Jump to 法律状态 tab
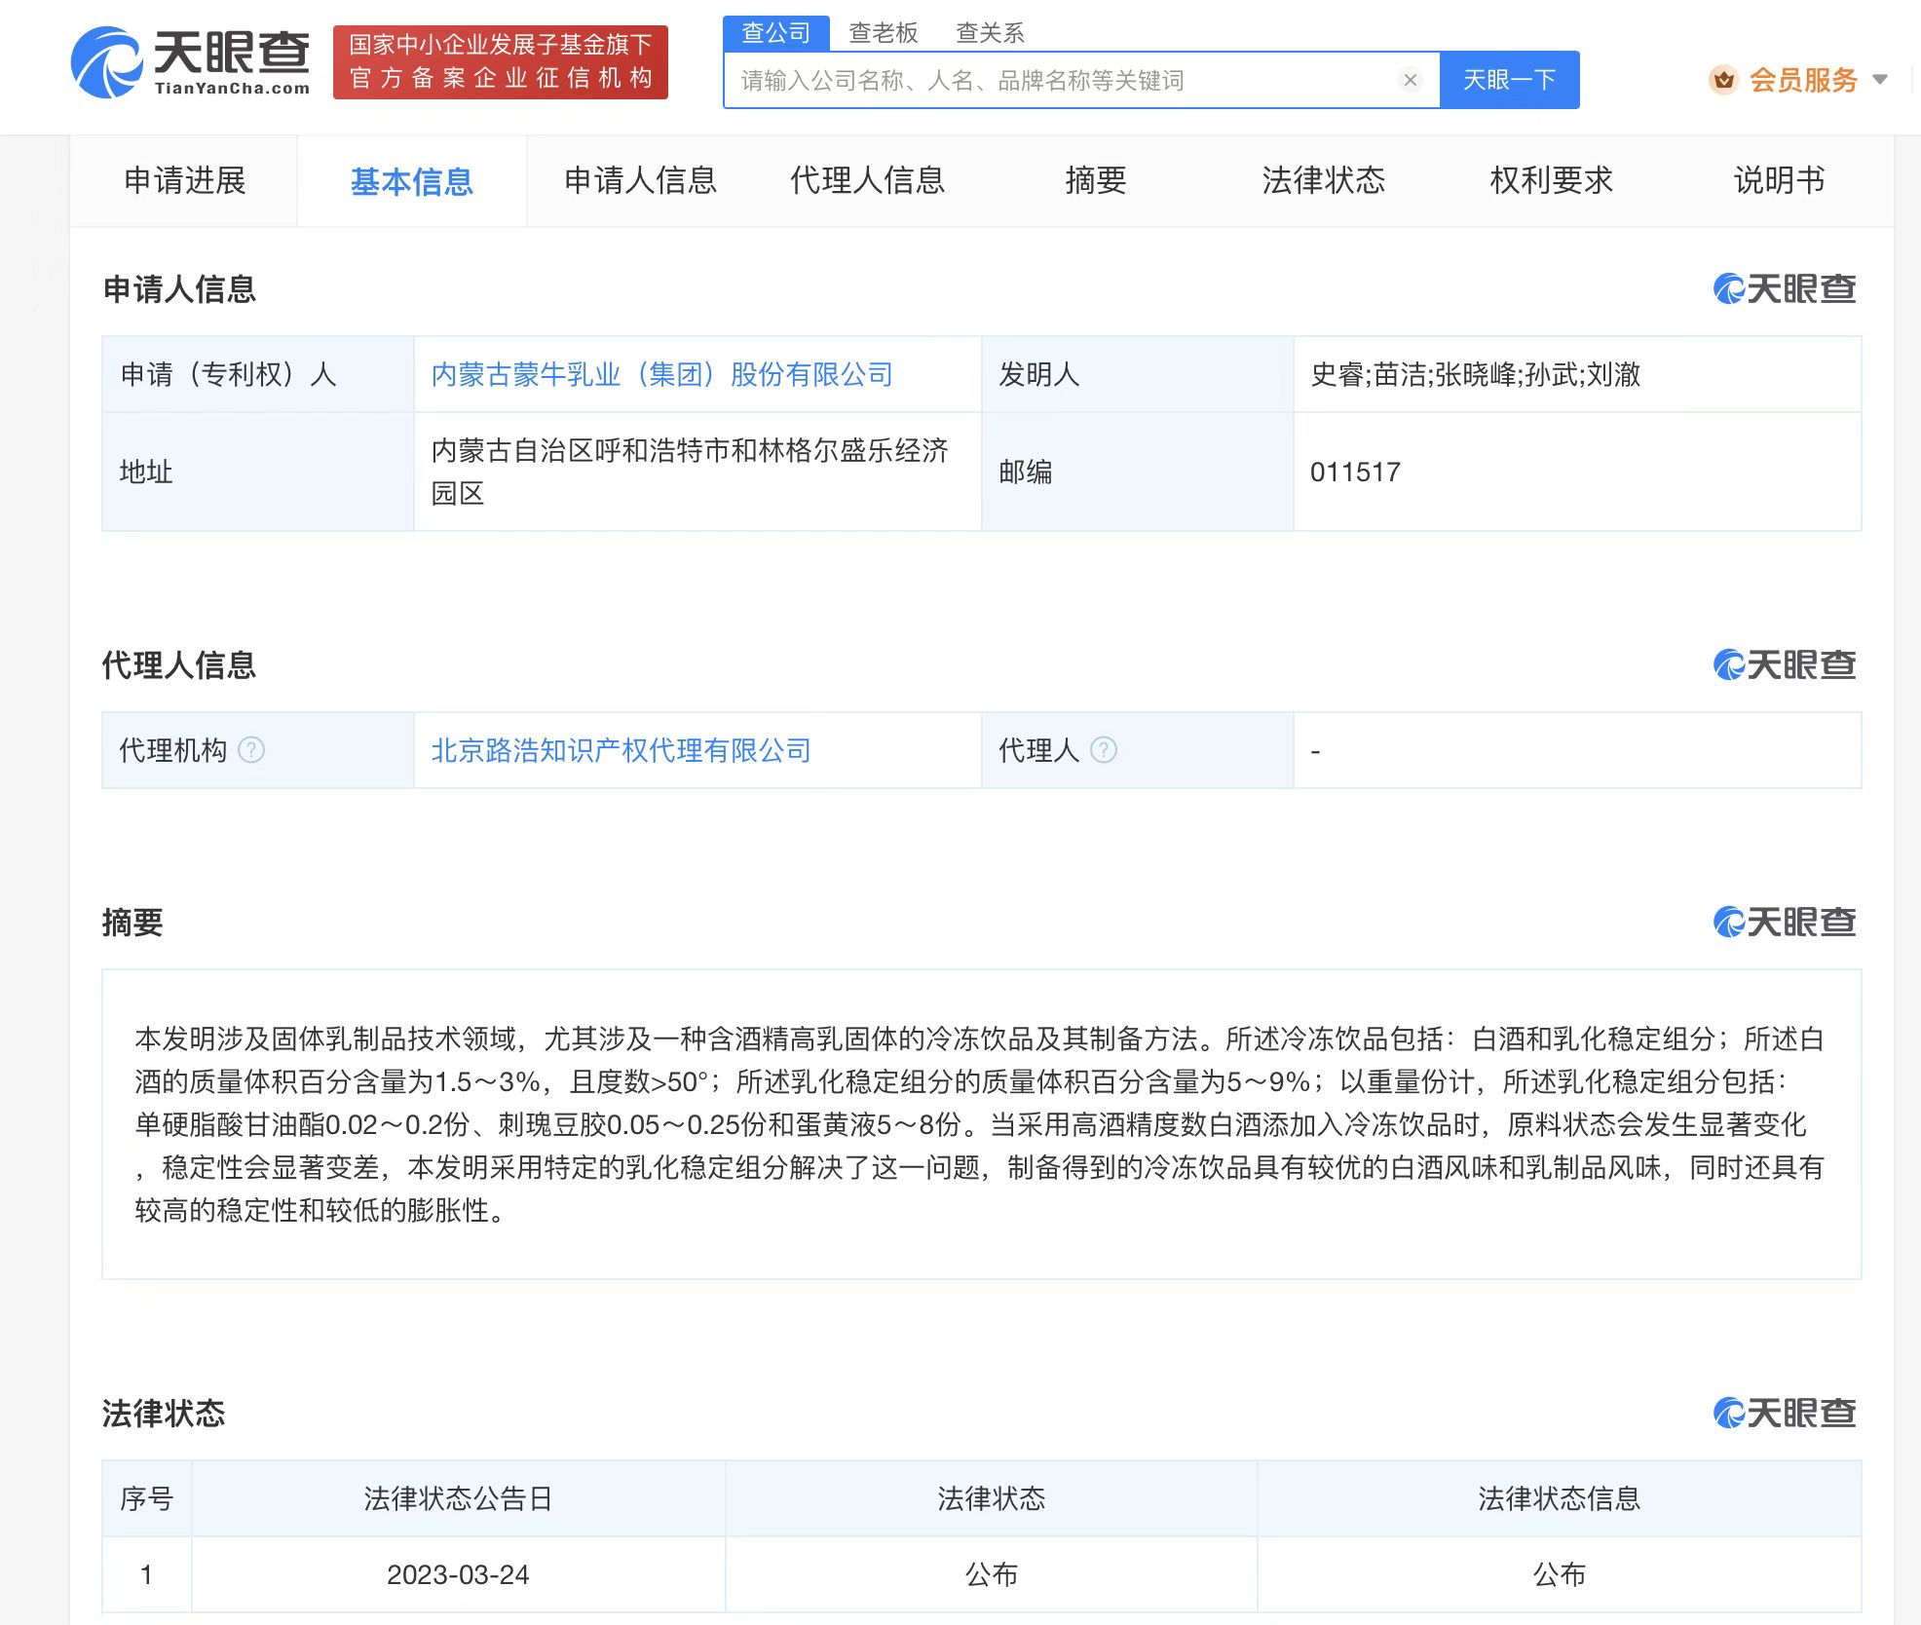Viewport: 1921px width, 1625px height. tap(1324, 181)
